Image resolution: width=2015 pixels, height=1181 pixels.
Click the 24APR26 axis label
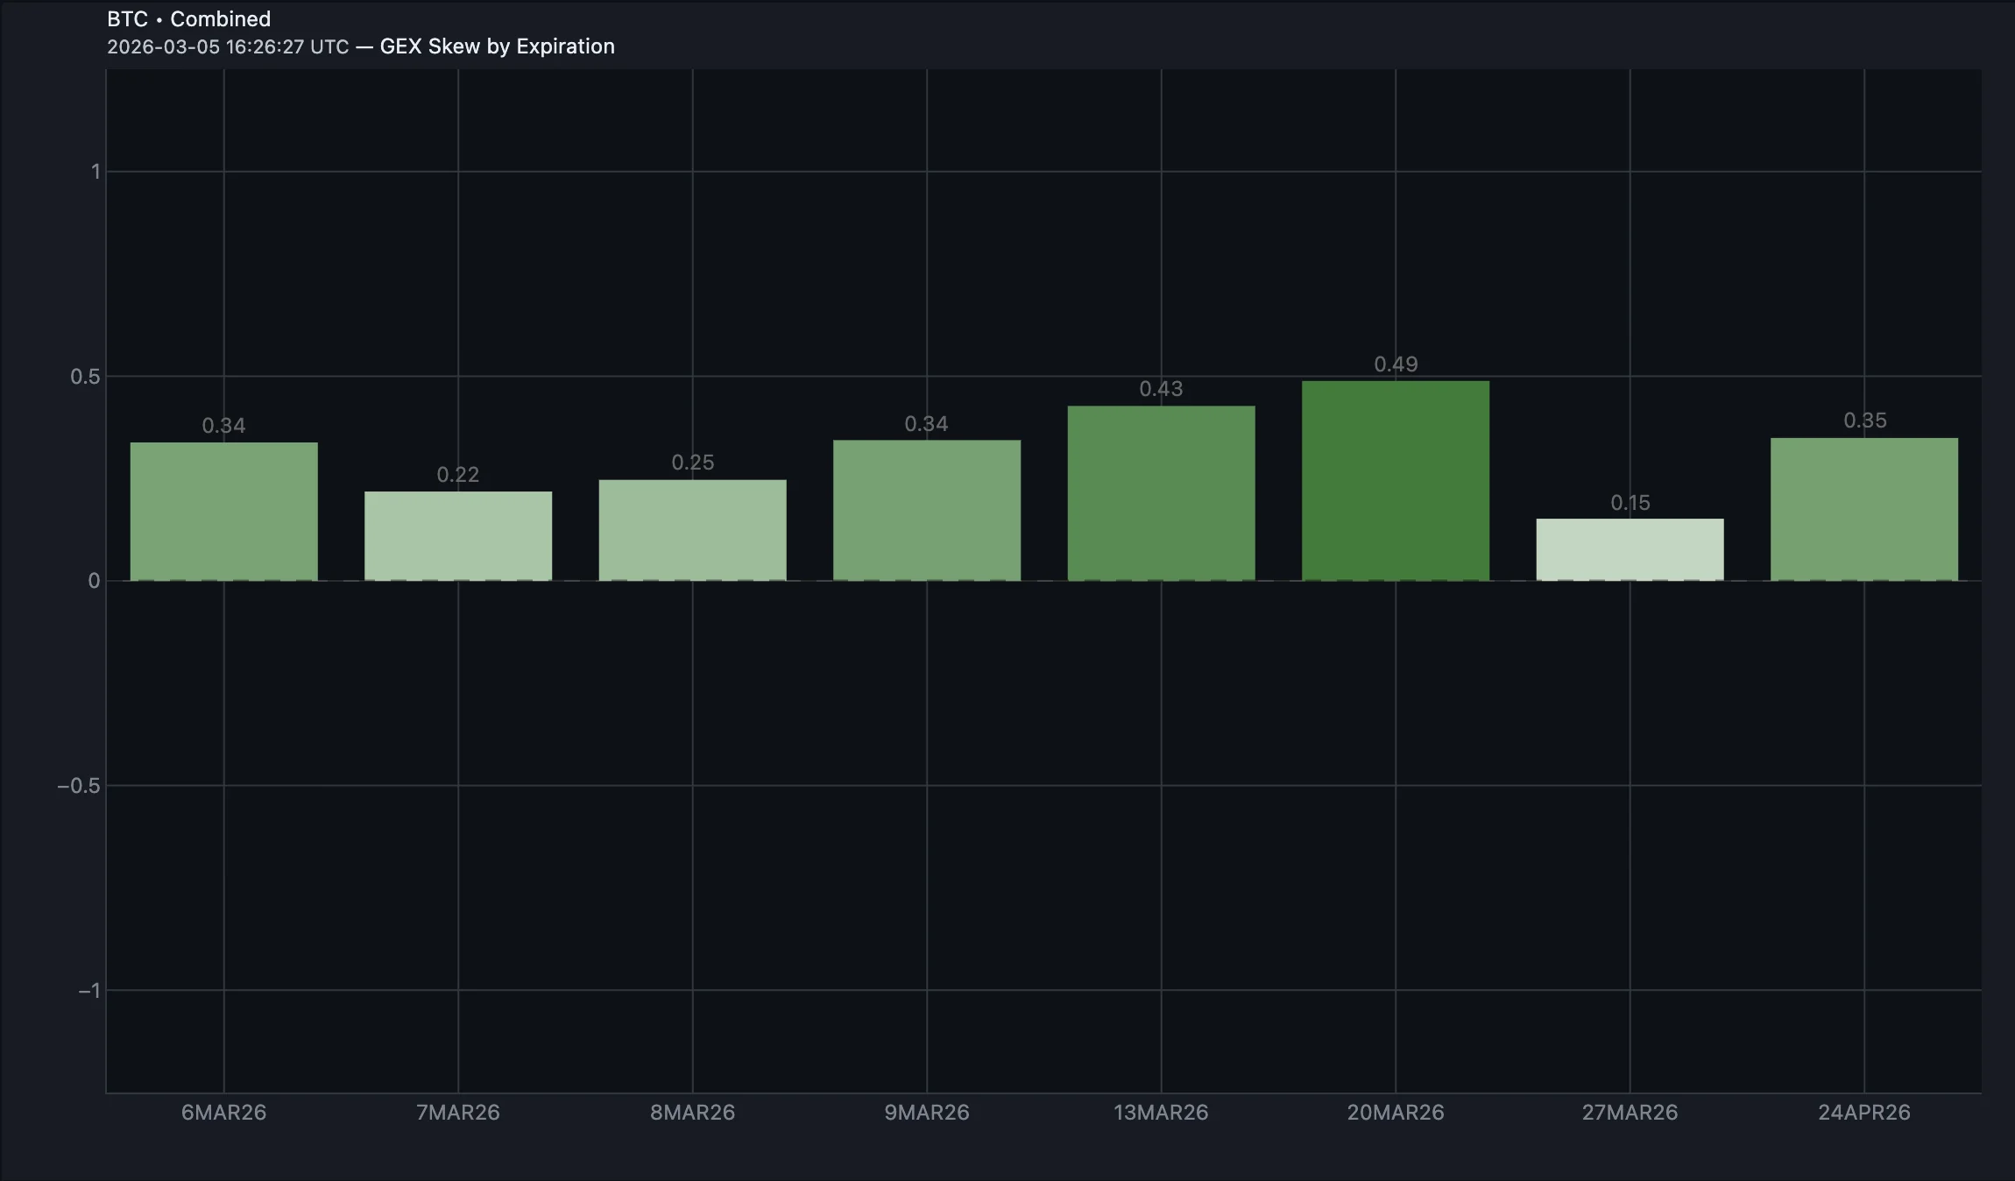(x=1864, y=1113)
